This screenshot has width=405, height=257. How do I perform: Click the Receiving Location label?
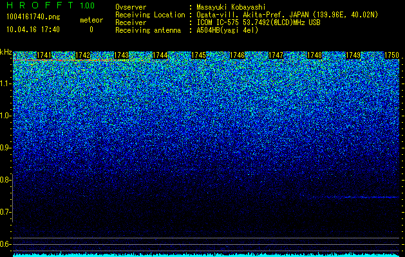pos(150,15)
